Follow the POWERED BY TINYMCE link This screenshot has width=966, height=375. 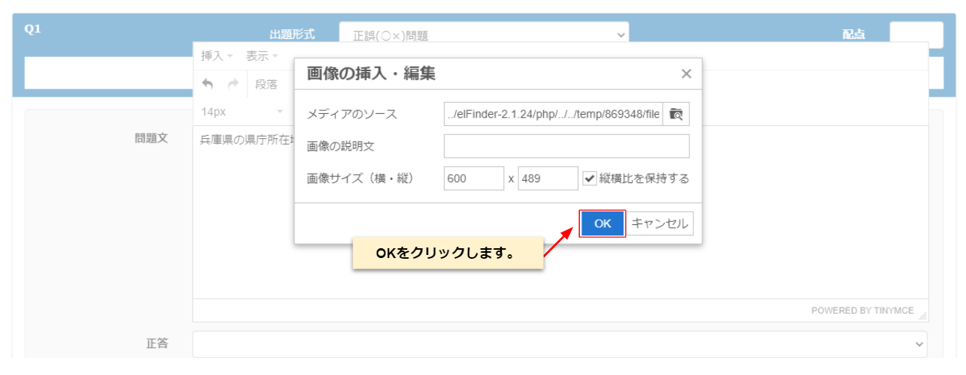coord(862,310)
